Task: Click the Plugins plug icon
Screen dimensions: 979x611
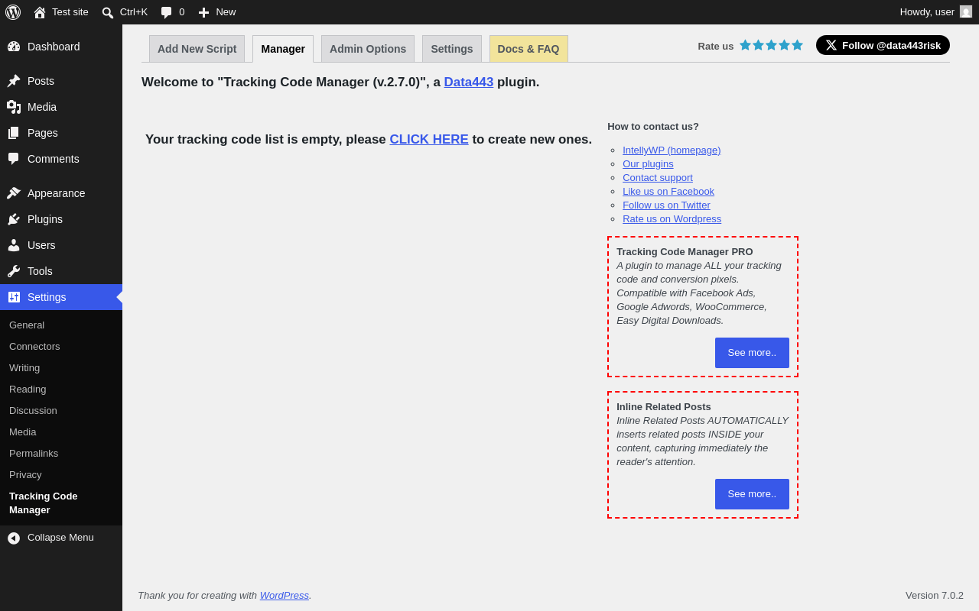Action: pyautogui.click(x=14, y=219)
